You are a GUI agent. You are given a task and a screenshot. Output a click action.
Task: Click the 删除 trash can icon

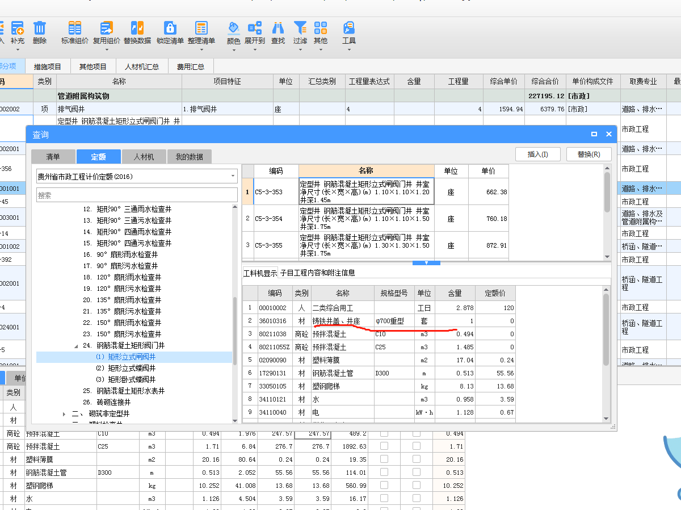(x=40, y=27)
